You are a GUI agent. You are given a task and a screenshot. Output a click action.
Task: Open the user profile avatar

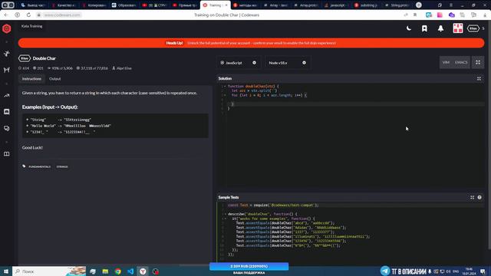pyautogui.click(x=458, y=28)
